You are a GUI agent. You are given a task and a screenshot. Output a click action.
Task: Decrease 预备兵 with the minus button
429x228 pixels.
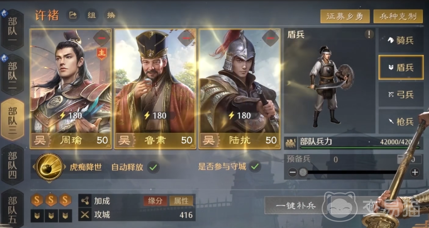292,173
